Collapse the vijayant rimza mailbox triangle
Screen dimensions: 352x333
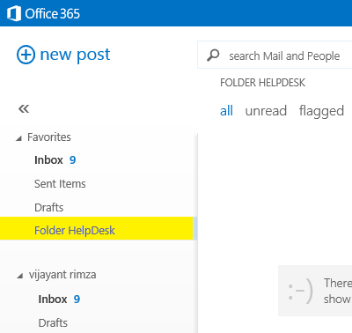click(x=20, y=276)
